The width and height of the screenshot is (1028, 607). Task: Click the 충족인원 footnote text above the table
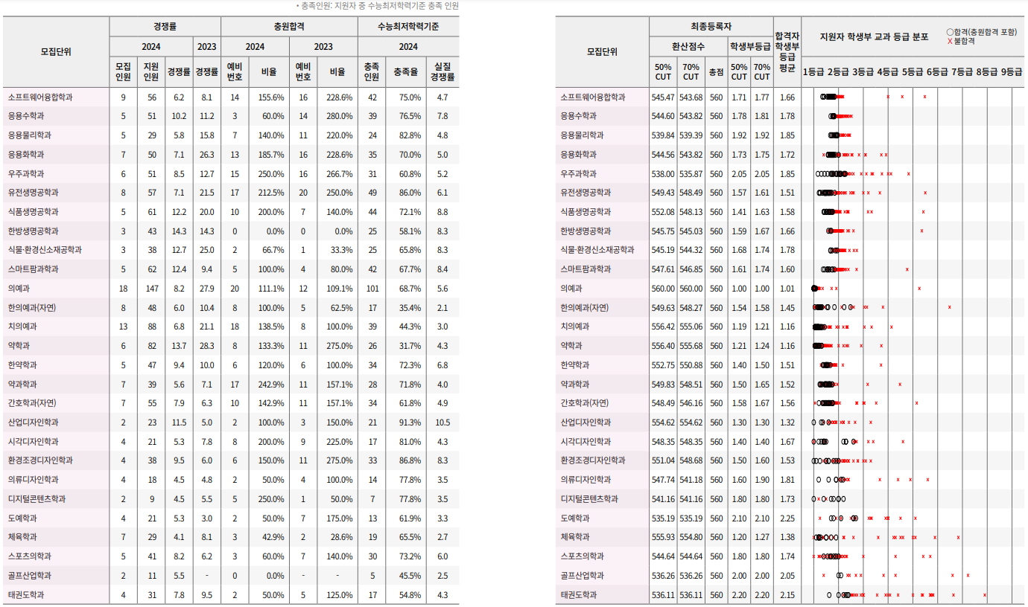pyautogui.click(x=377, y=5)
